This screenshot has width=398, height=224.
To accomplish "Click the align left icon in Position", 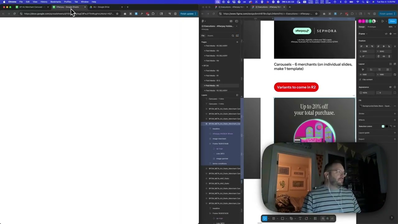I will tap(361, 46).
